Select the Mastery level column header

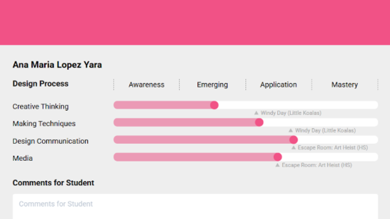[344, 84]
